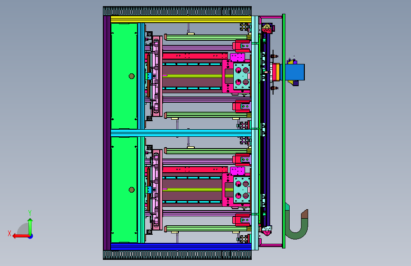Select the lower bright green panel
Image resolution: width=411 pixels, height=266 pixels.
tap(124, 190)
